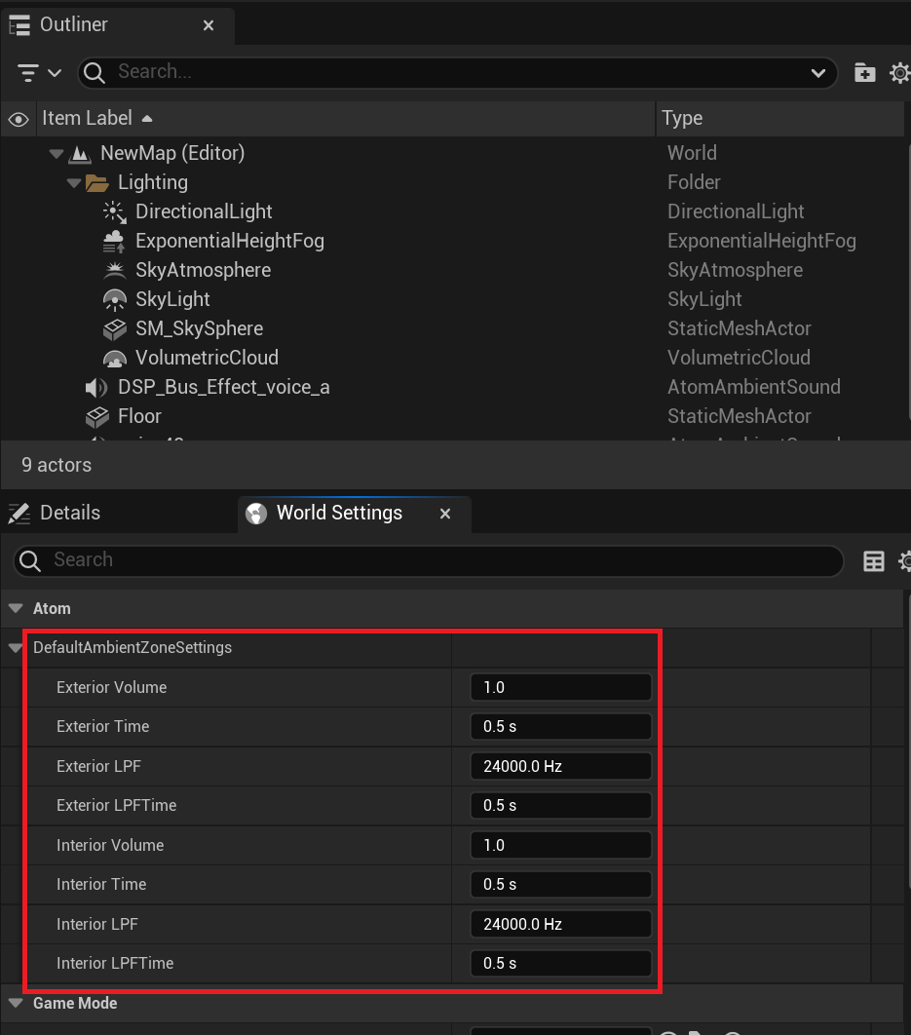The height and width of the screenshot is (1035, 911).
Task: Click the DirectionalLight actor icon
Action: tap(114, 212)
